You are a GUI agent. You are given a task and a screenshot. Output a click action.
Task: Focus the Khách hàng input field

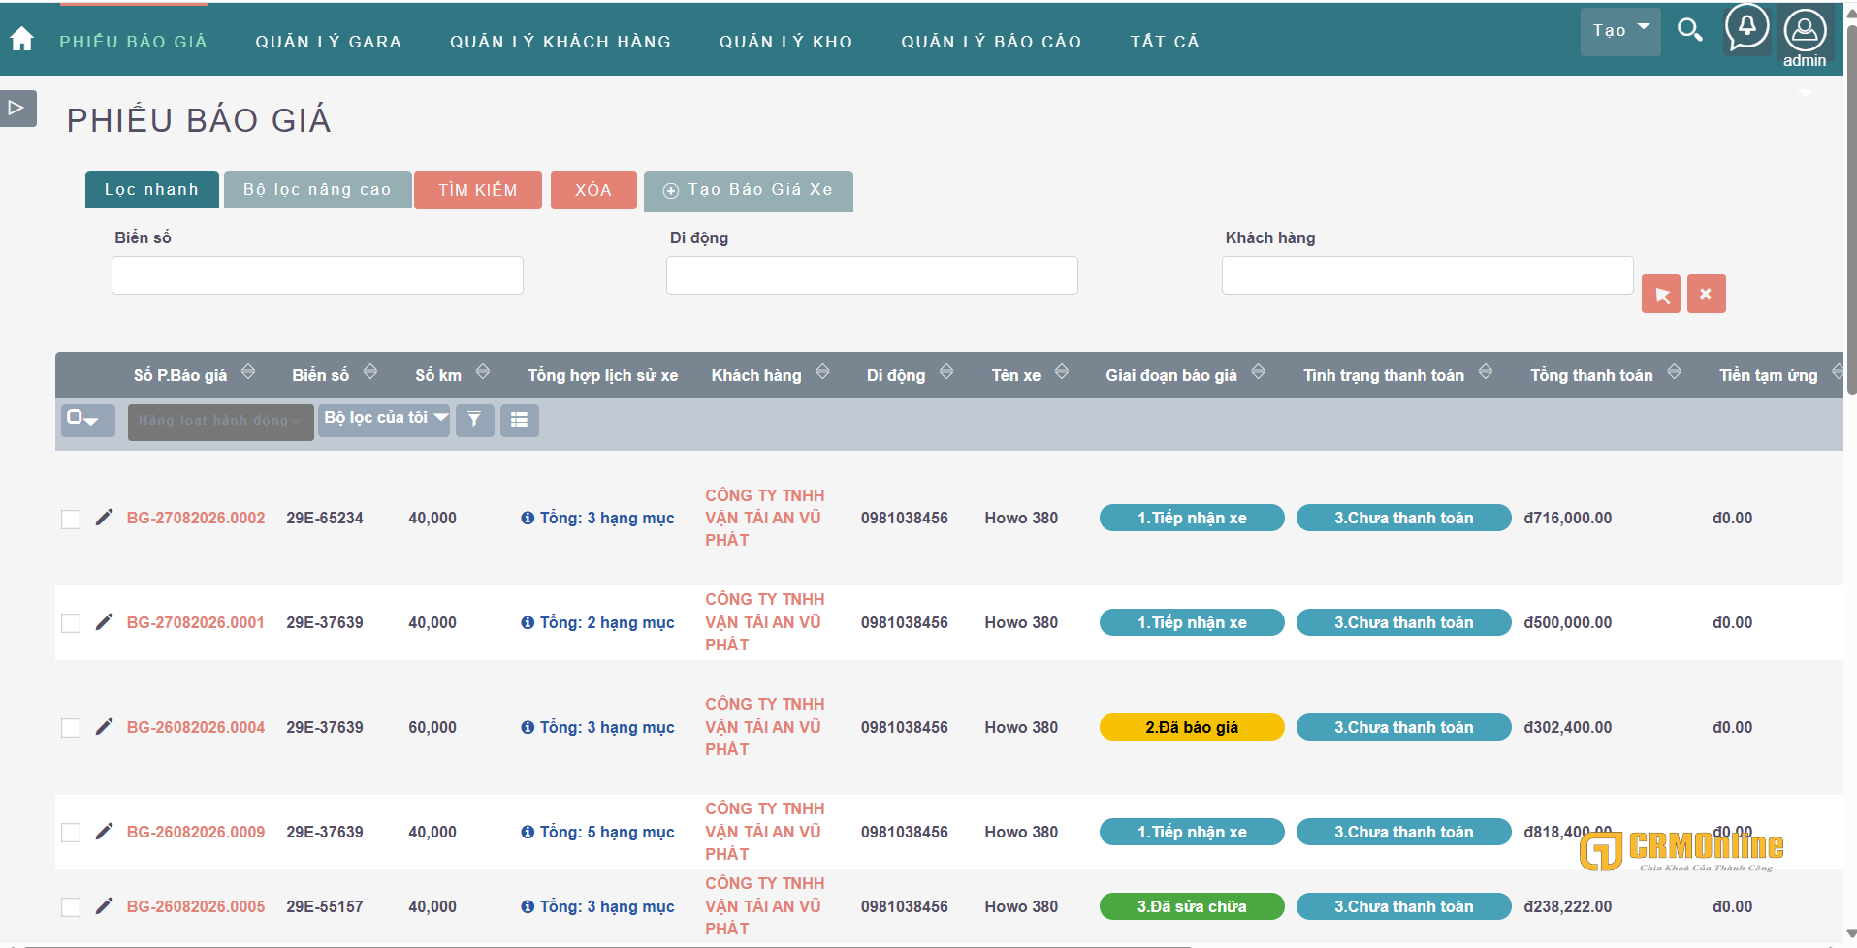pyautogui.click(x=1427, y=275)
